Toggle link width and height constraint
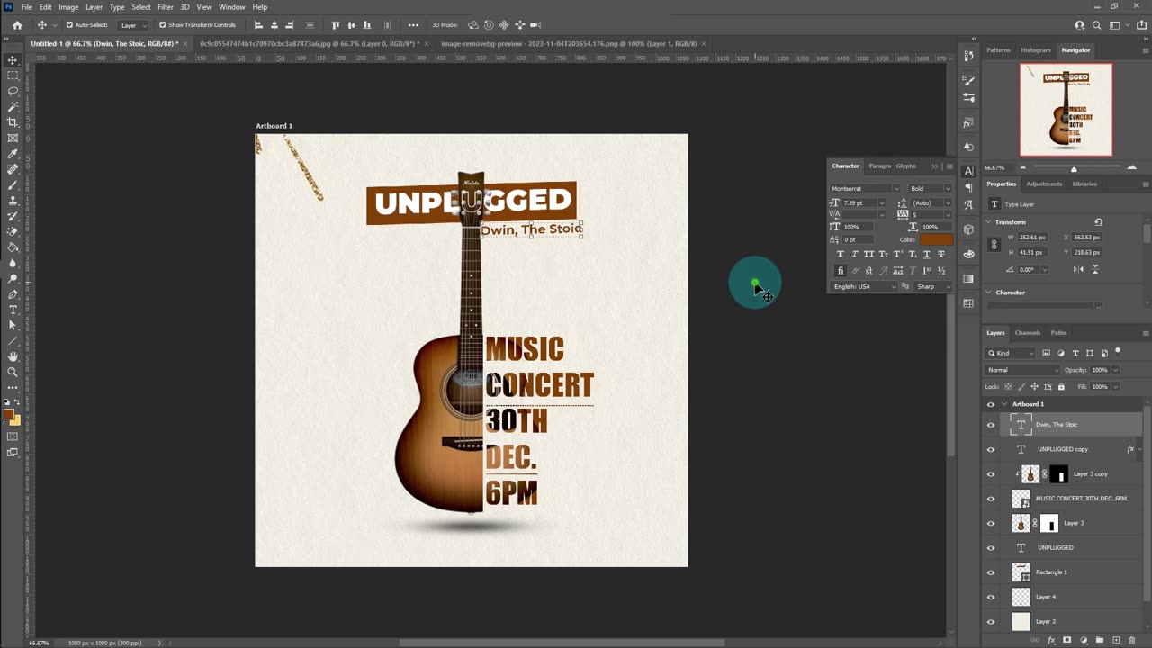1152x648 pixels. click(994, 245)
